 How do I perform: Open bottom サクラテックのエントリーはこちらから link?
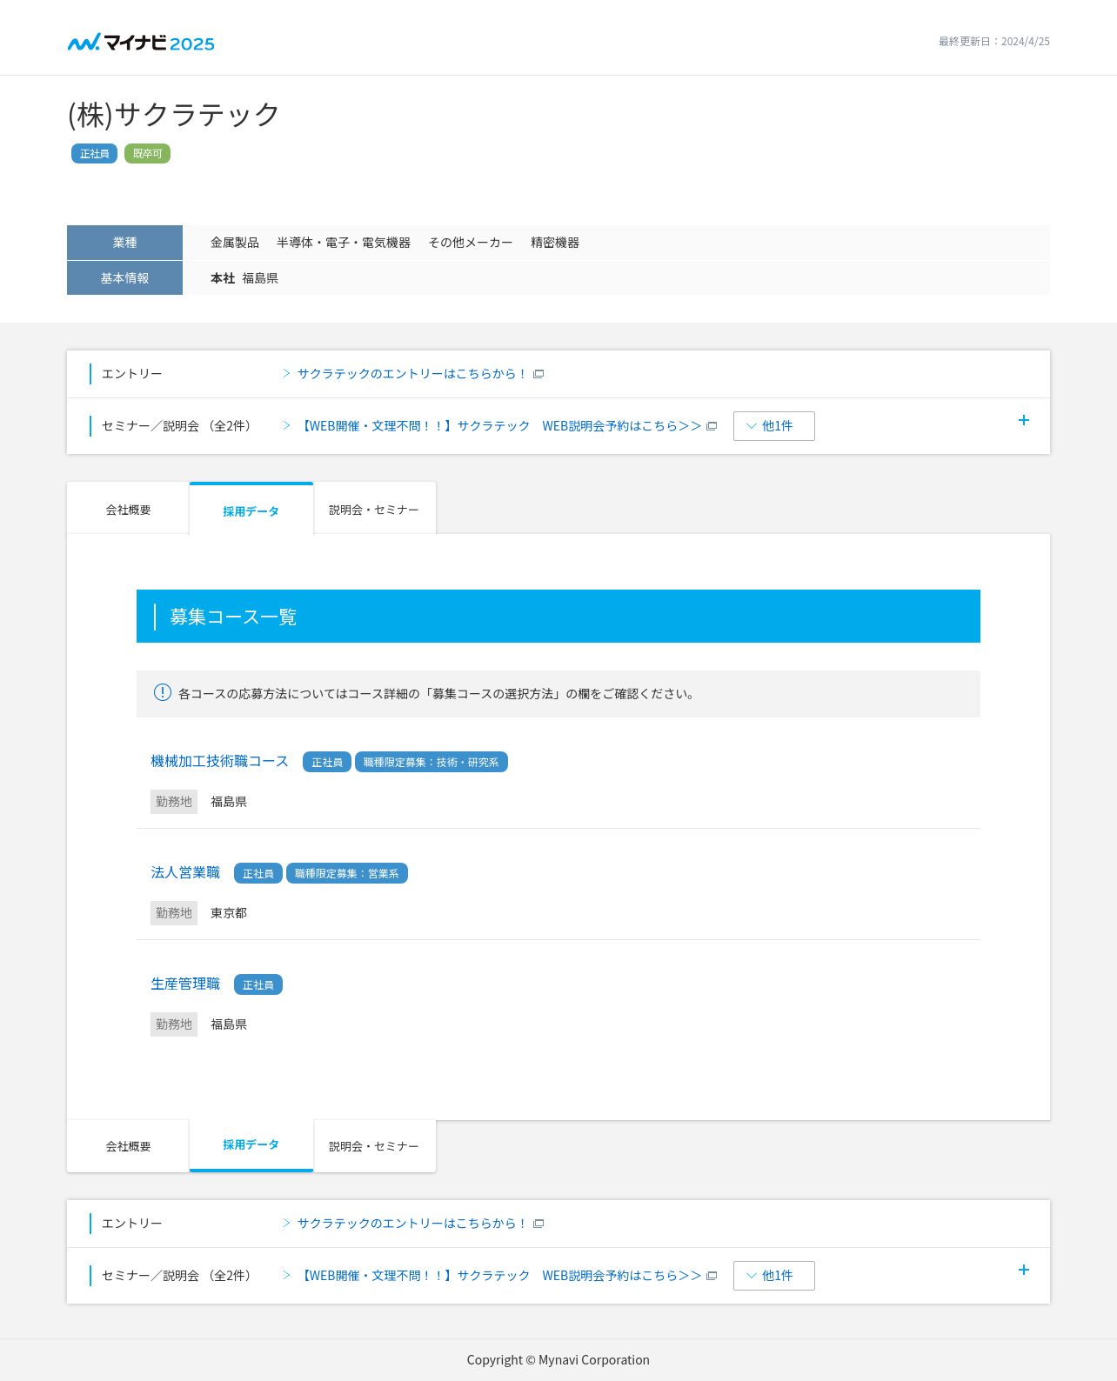tap(412, 1224)
